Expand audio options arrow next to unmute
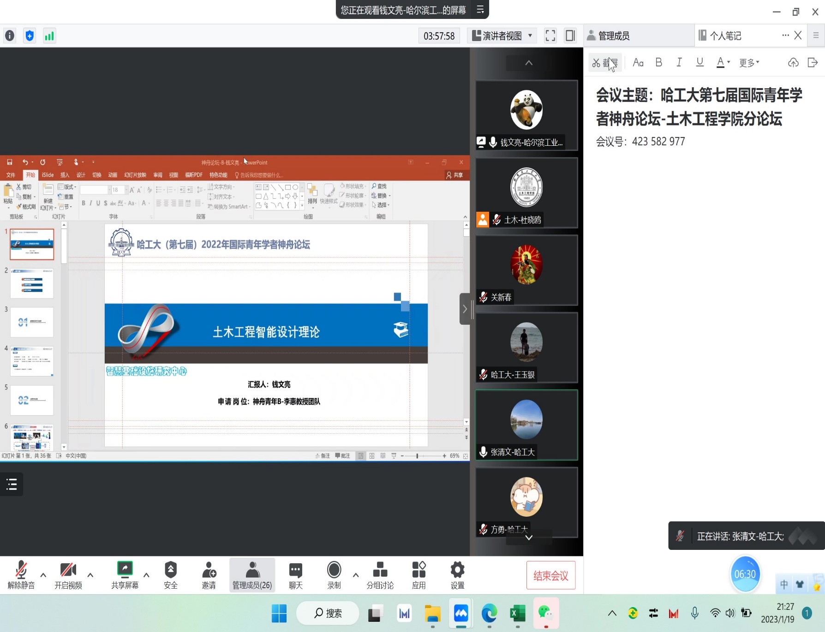The height and width of the screenshot is (632, 825). pos(43,575)
